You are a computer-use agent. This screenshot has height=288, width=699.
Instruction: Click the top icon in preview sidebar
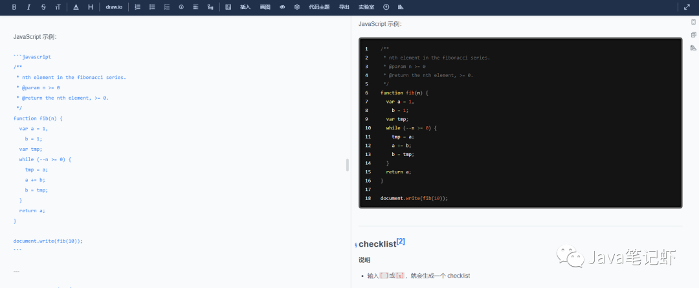click(693, 22)
